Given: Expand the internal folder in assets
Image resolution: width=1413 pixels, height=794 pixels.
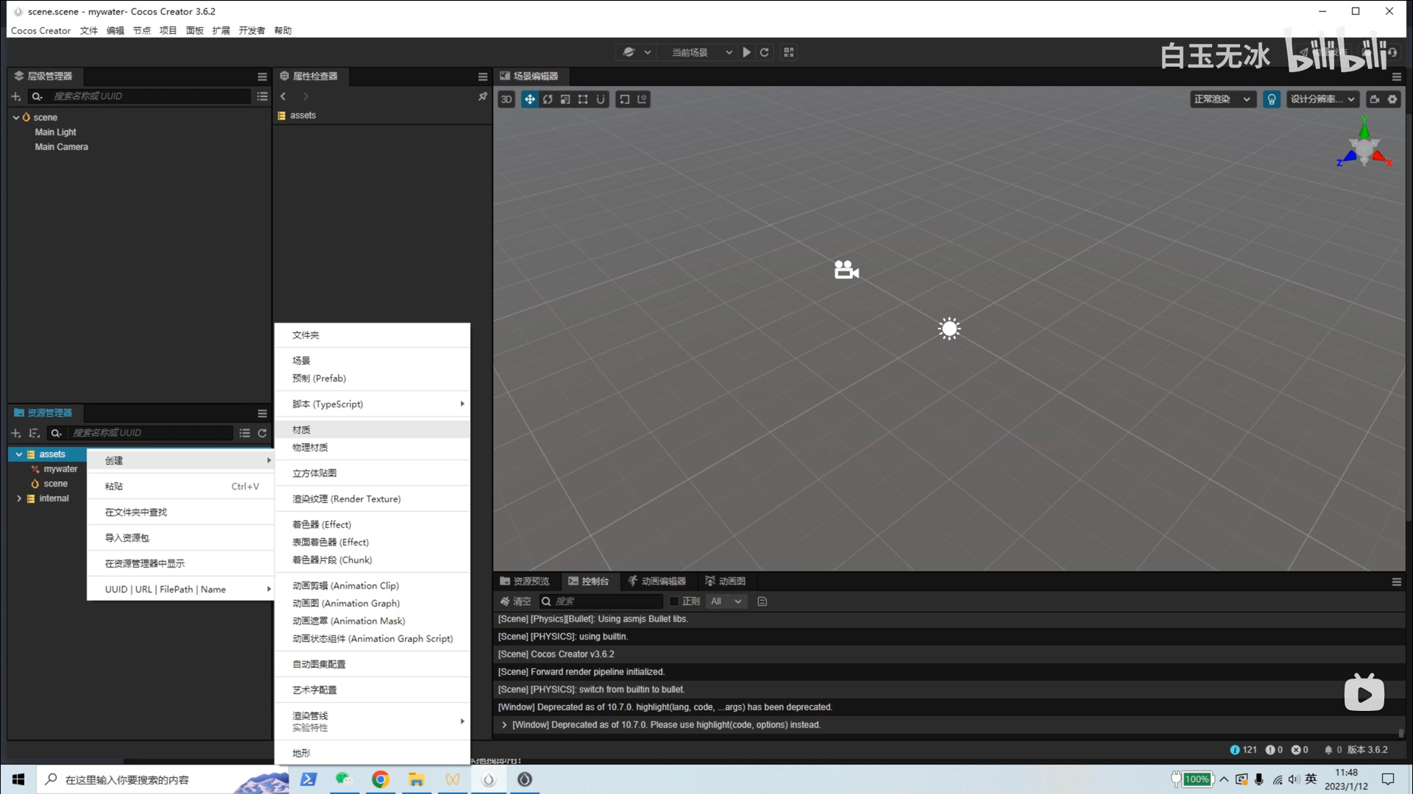Looking at the screenshot, I should pos(19,498).
